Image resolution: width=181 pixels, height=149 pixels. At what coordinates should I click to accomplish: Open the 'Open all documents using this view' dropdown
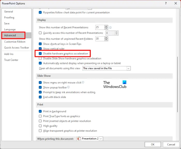pyautogui.click(x=128, y=68)
